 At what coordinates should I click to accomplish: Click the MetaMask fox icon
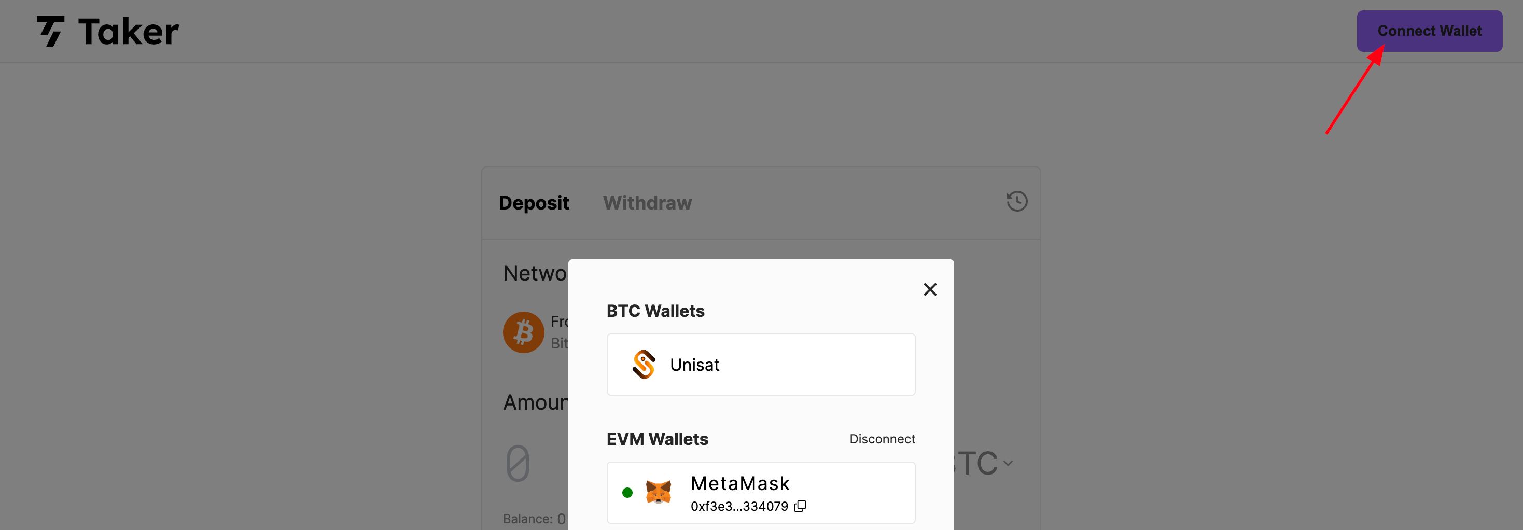(658, 492)
